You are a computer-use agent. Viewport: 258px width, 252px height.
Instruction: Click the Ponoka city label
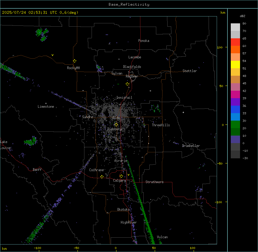pos(144,41)
